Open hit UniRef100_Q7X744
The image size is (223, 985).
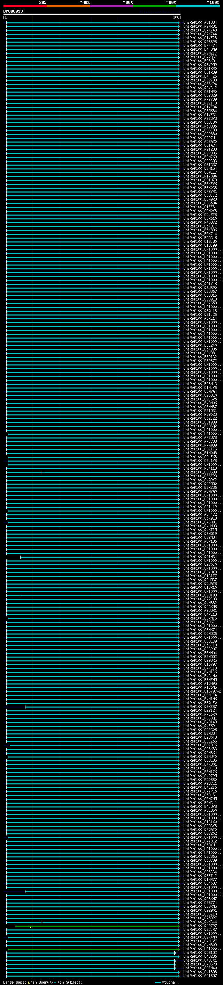point(200,34)
